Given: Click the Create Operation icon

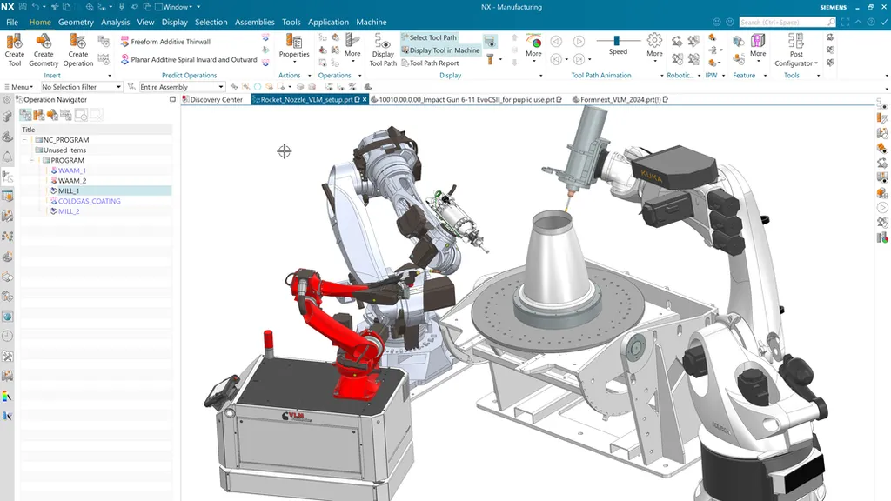Looking at the screenshot, I should [77, 50].
